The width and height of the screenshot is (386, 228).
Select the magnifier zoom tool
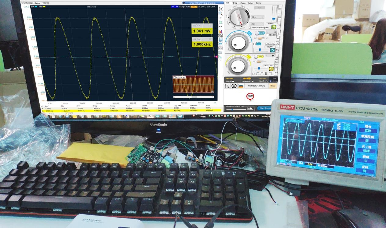(220, 13)
